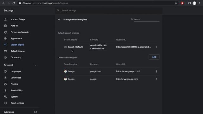Click the Extensions link in sidebar
Image resolution: width=203 pixels, height=114 pixels.
[x=9, y=112]
